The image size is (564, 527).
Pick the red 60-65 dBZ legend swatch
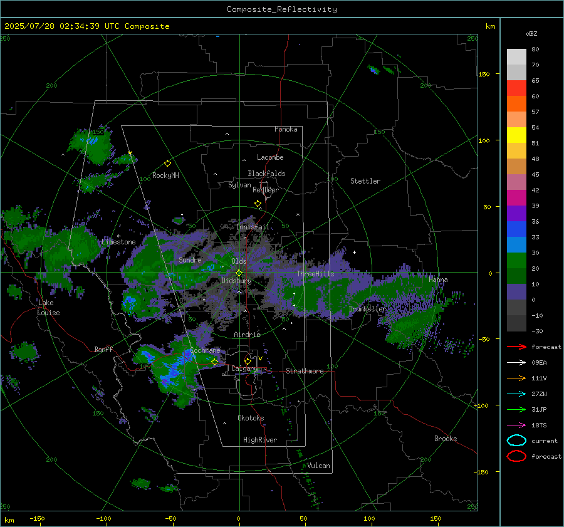click(x=516, y=88)
